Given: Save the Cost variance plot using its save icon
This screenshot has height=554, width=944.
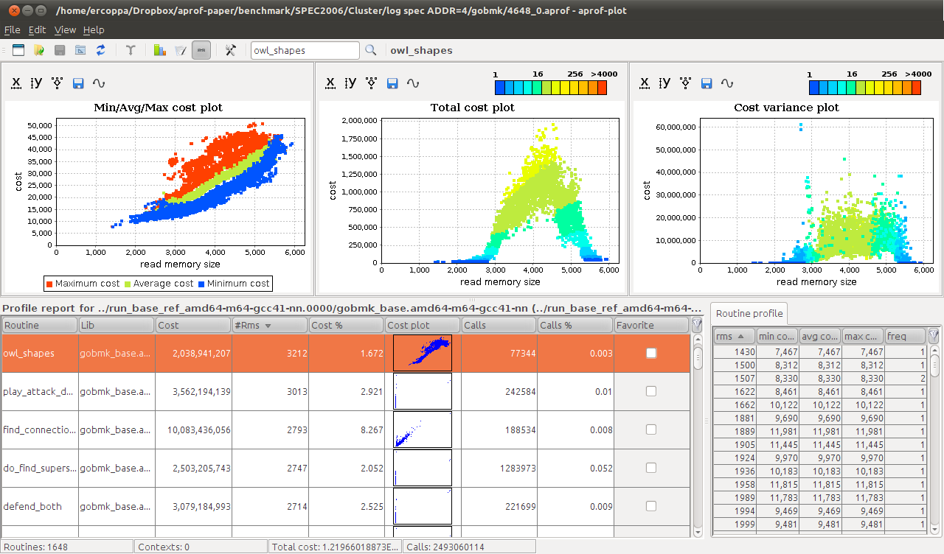Looking at the screenshot, I should [x=706, y=83].
